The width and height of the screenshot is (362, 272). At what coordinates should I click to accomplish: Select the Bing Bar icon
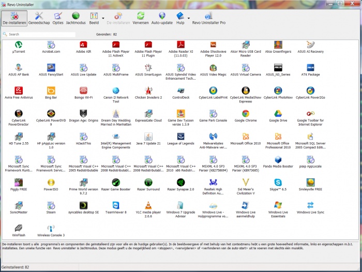coord(51,90)
